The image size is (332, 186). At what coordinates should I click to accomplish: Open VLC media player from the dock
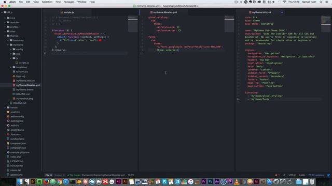[237, 181]
